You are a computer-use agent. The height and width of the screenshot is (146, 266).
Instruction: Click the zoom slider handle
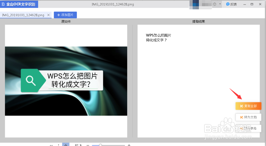101,145
